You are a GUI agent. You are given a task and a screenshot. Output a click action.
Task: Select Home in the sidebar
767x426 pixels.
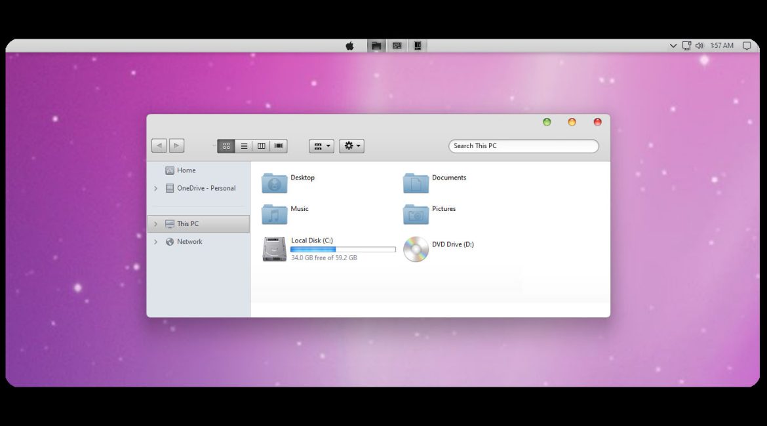(186, 170)
